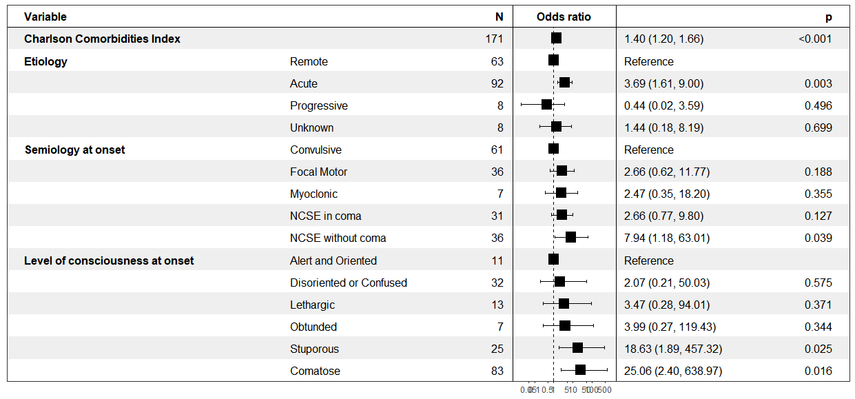Click the p column header
This screenshot has width=855, height=399.
pyautogui.click(x=829, y=17)
